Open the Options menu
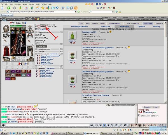This screenshot has width=168, height=135. pyautogui.click(x=31, y=4)
